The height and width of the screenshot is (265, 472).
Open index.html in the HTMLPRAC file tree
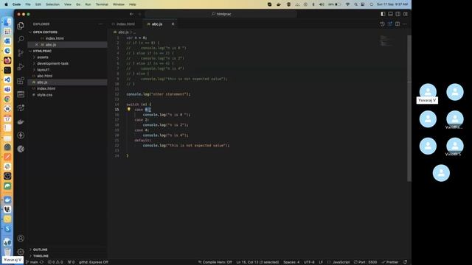(46, 88)
